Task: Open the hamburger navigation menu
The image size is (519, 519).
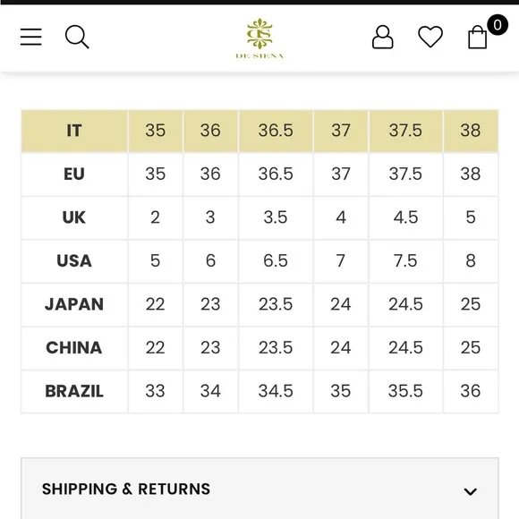Action: click(30, 37)
